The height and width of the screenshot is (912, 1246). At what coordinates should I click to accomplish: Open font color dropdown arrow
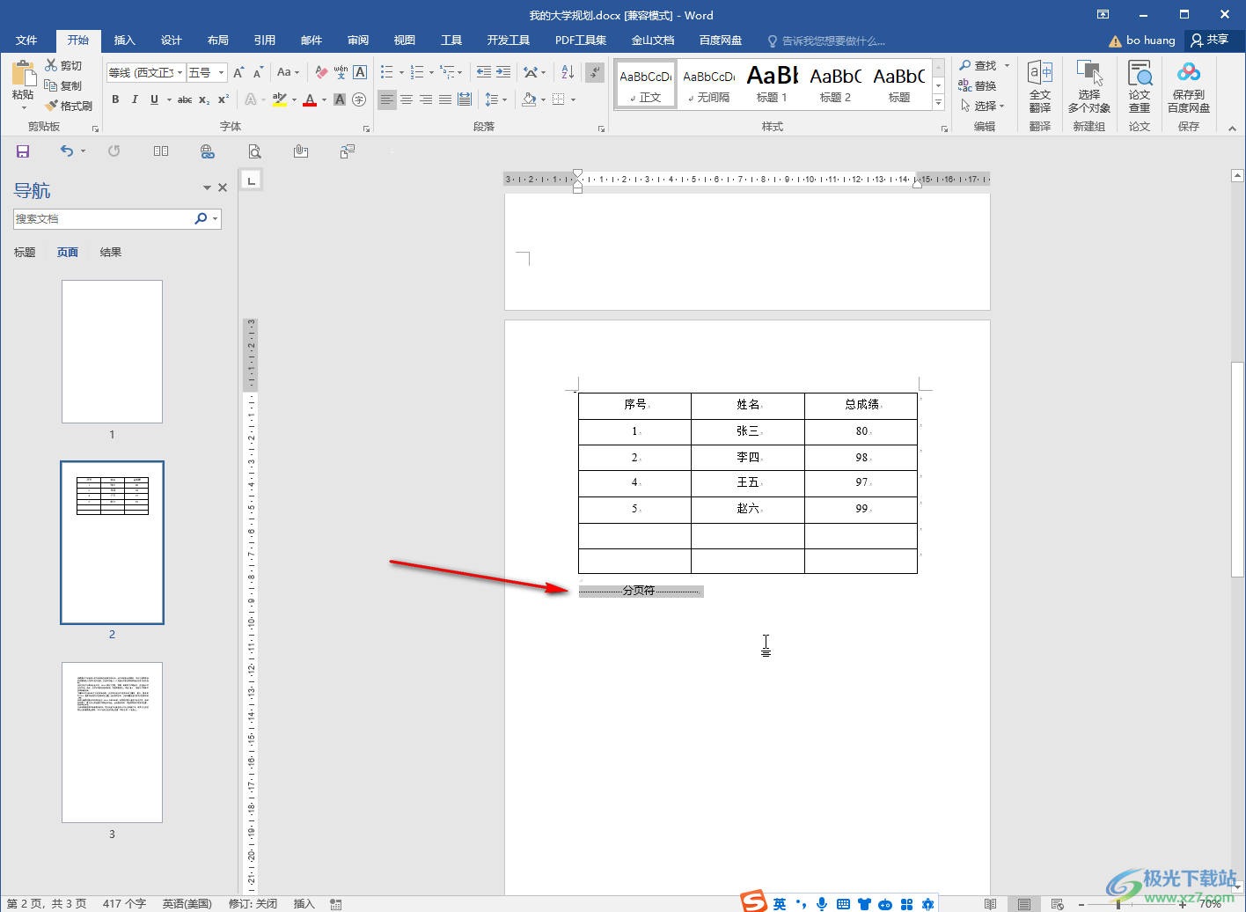(x=324, y=99)
